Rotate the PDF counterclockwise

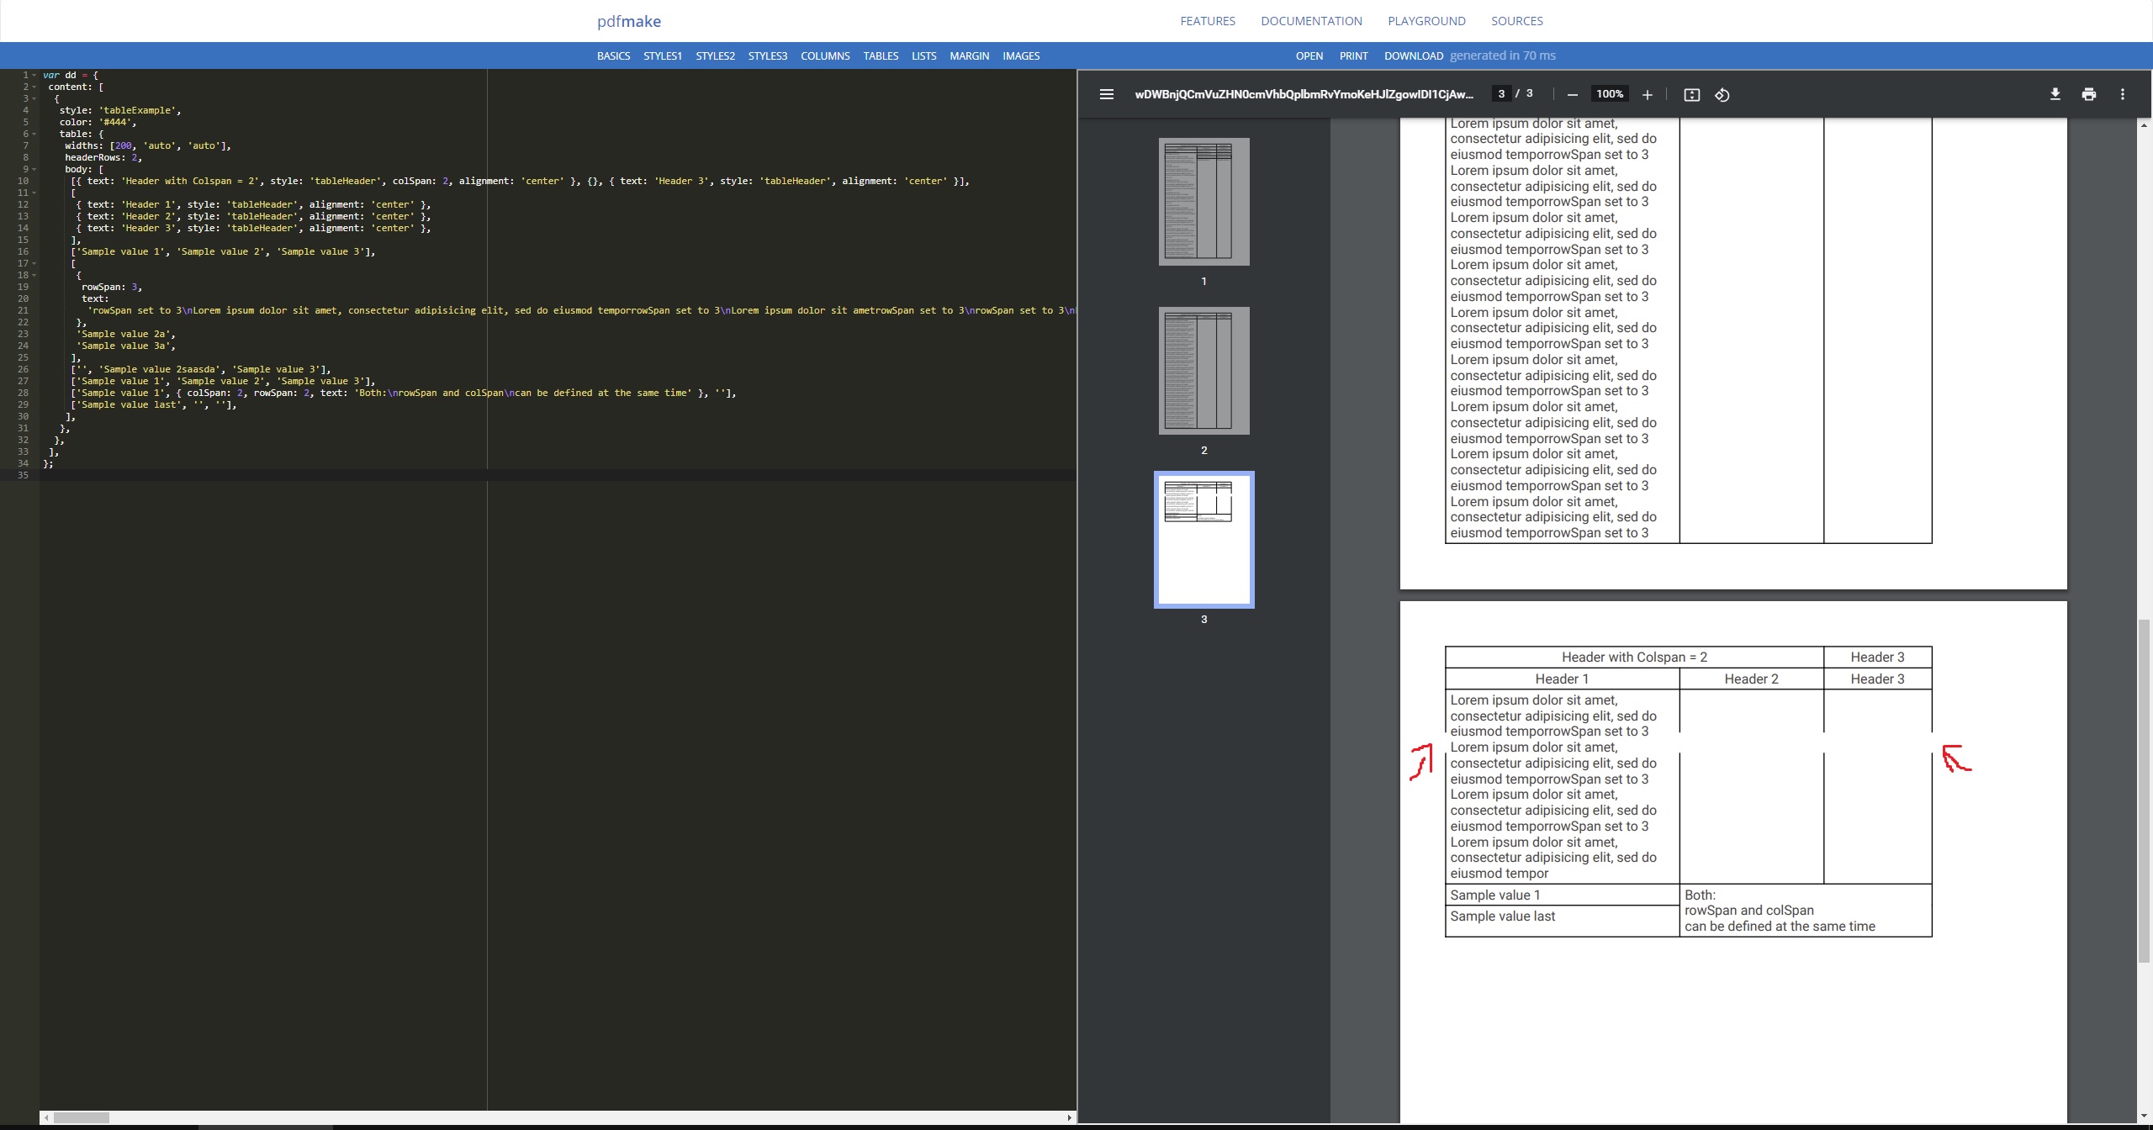1721,95
